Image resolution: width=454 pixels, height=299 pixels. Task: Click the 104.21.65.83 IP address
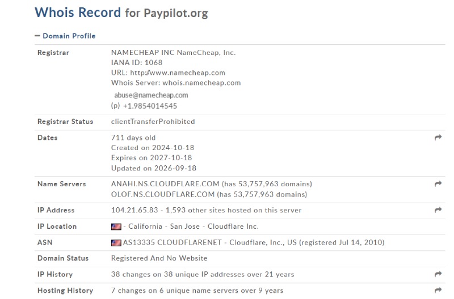click(134, 210)
